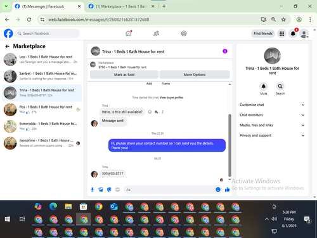Expand Chat members section
This screenshot has height=238, width=317.
tap(272, 115)
